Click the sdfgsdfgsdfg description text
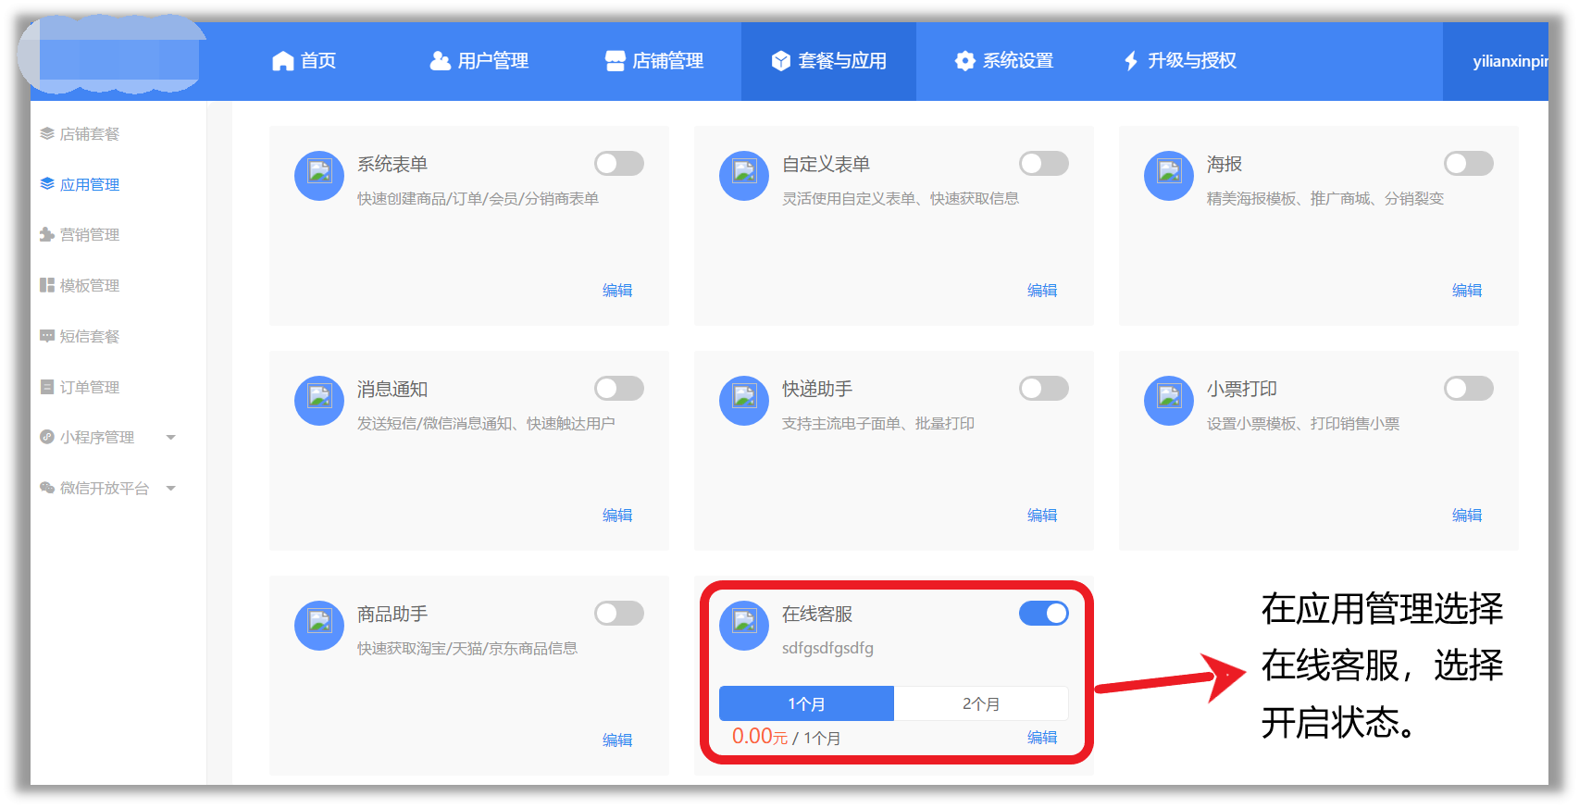 pos(827,648)
